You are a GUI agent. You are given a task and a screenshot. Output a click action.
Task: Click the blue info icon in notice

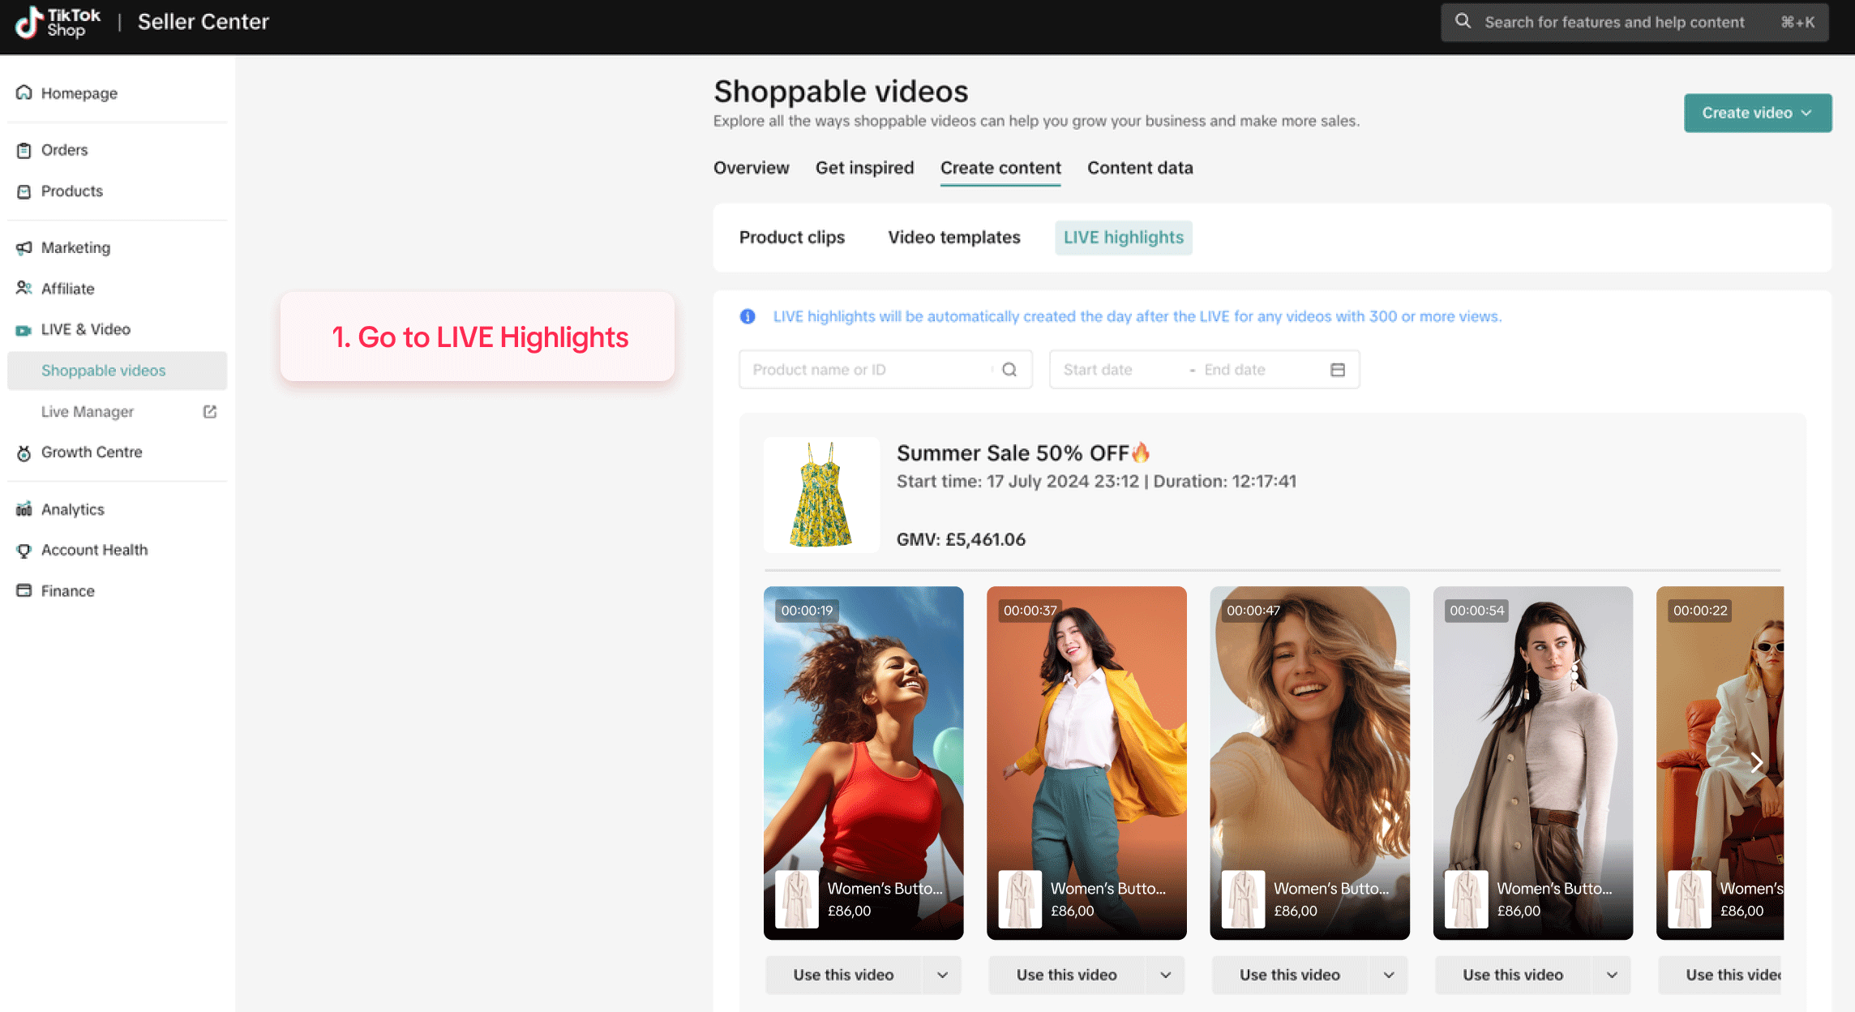pos(748,316)
